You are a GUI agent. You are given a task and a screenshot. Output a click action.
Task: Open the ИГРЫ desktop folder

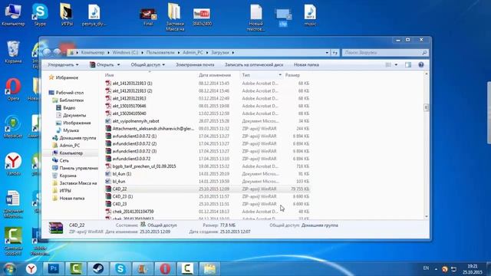67,15
